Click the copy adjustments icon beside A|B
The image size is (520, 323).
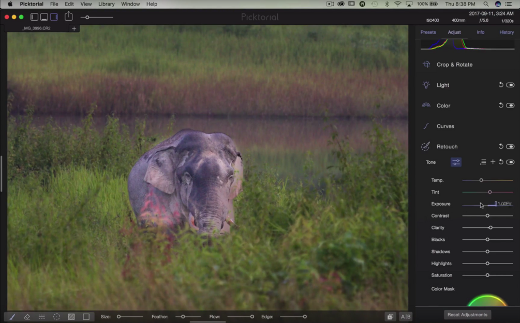[390, 317]
